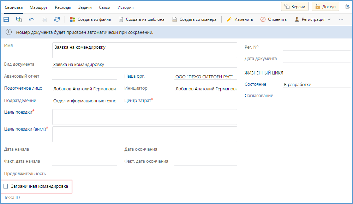Viewport: 353px width, 204px height.
Task: Click the Подразделение value field
Action: [x=85, y=101]
